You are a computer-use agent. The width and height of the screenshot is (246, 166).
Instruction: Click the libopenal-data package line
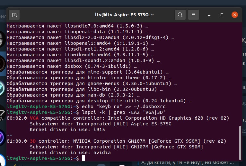point(77,32)
